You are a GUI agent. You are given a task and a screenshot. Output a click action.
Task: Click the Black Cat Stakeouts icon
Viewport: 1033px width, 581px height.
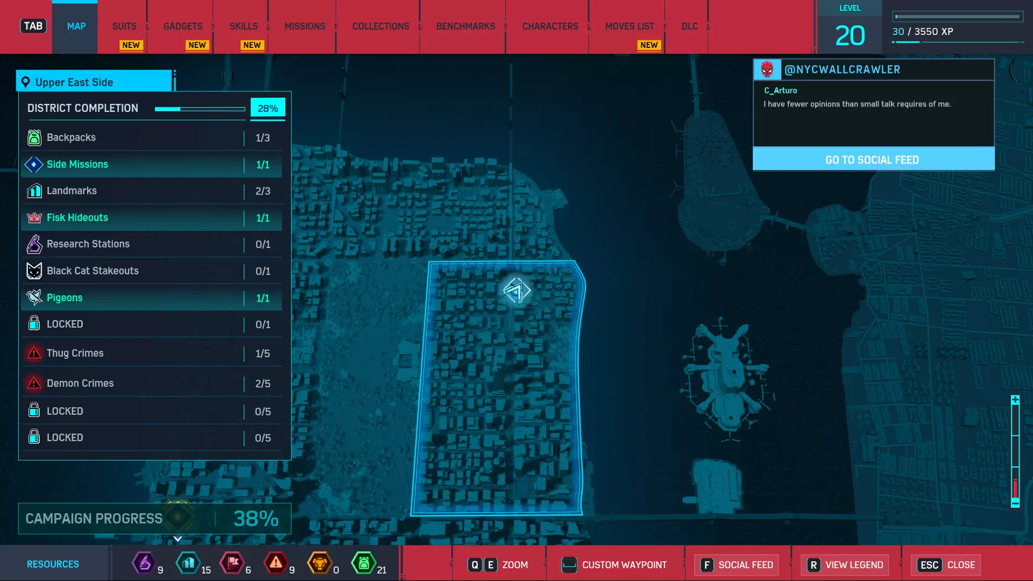[x=34, y=271]
